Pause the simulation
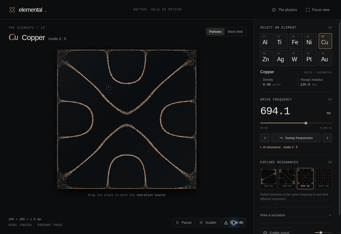This screenshot has width=341, height=234. point(183,222)
